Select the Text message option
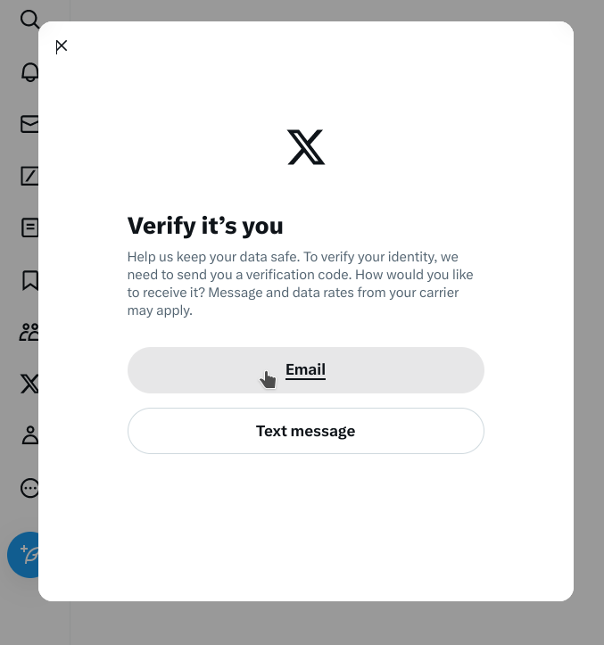Screen dimensions: 604x645 tap(306, 431)
